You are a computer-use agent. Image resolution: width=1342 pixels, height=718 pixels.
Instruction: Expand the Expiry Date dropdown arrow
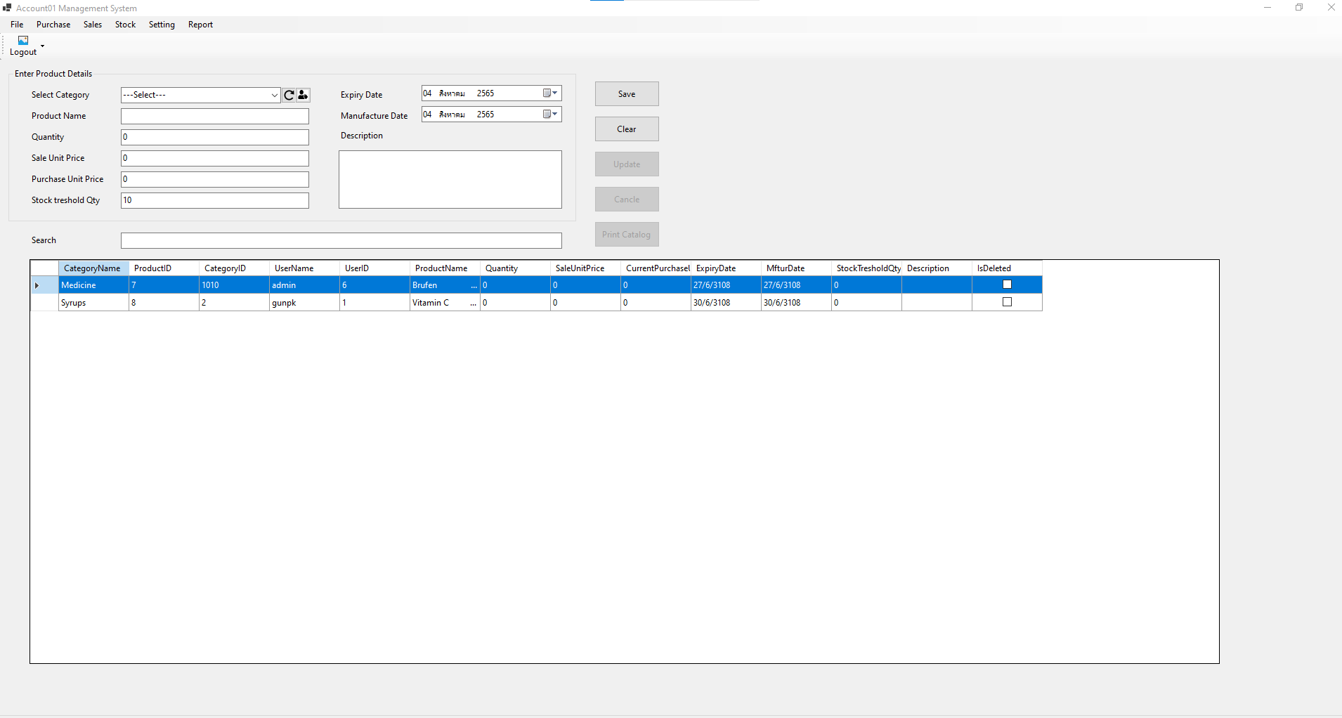[555, 93]
